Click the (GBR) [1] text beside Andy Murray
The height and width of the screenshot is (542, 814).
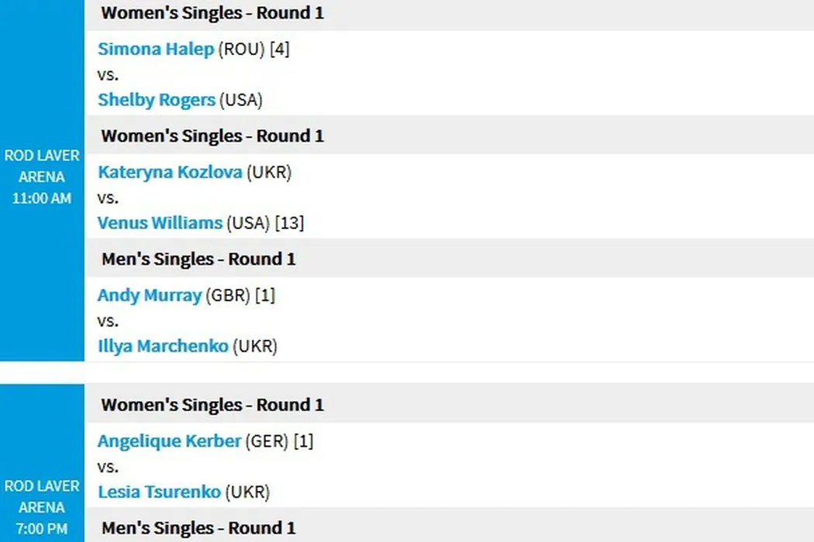coord(240,295)
